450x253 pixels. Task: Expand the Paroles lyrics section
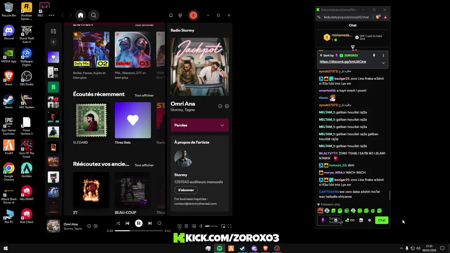coord(200,125)
